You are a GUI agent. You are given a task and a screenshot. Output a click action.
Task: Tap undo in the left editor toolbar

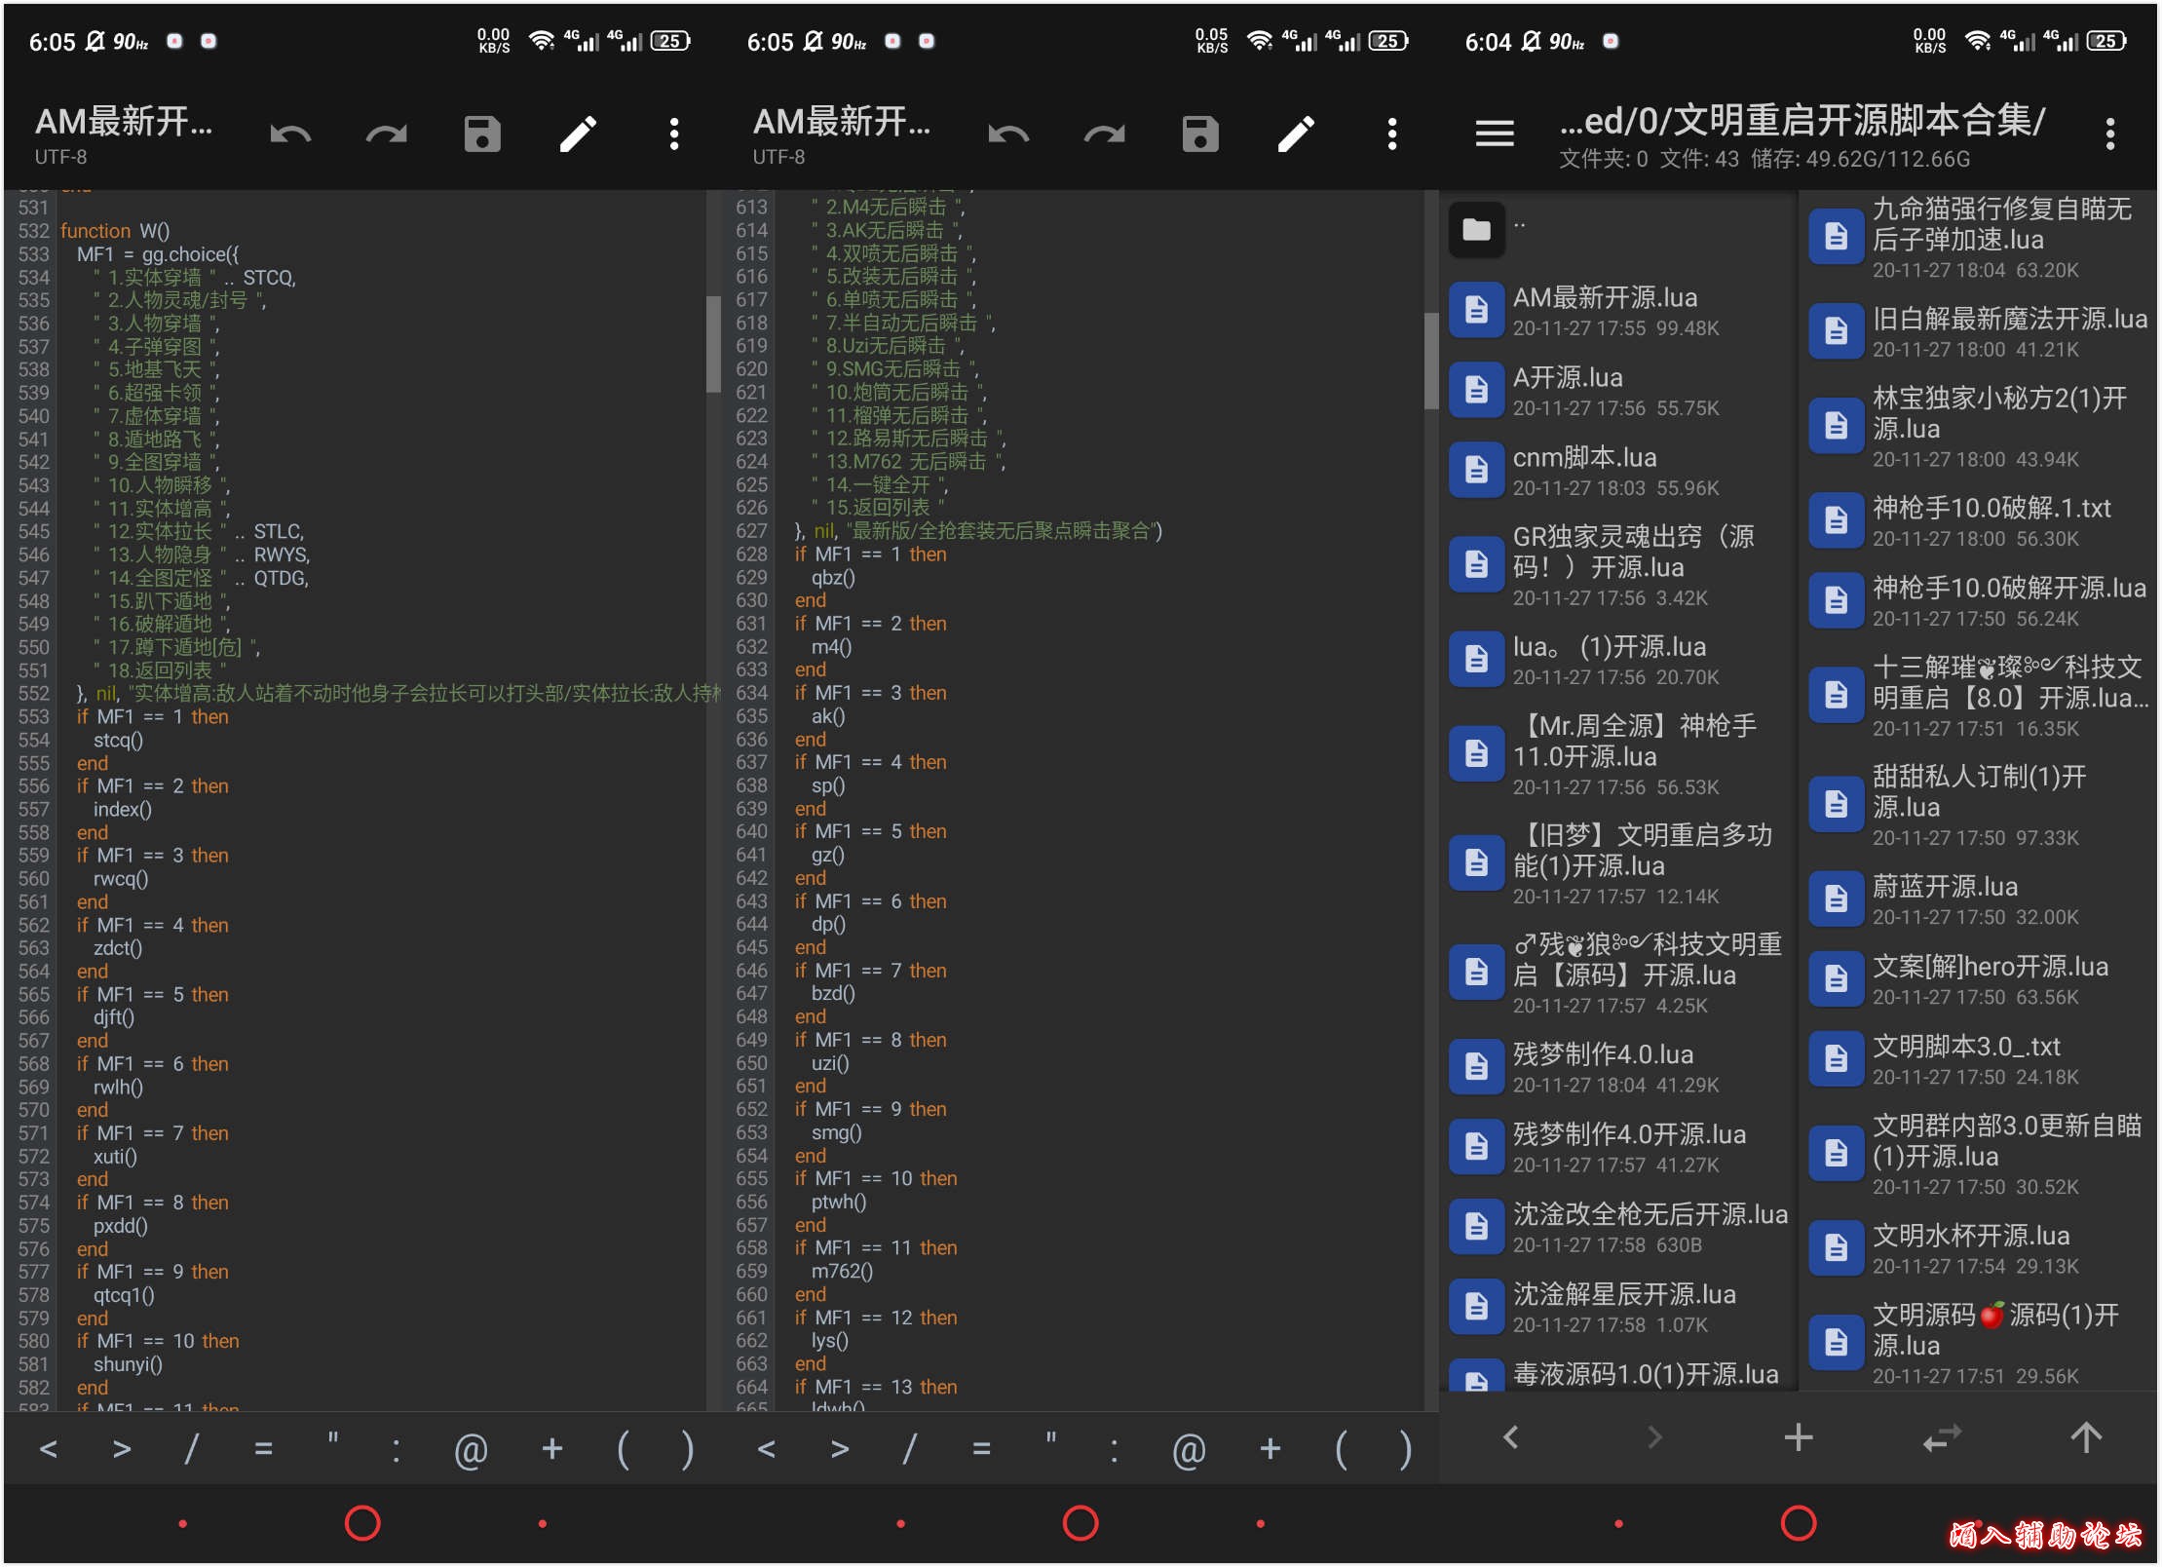[290, 134]
